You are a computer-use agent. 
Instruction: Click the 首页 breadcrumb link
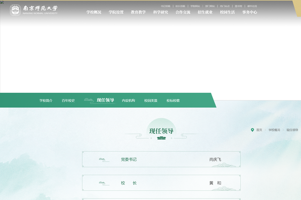[x=259, y=130]
